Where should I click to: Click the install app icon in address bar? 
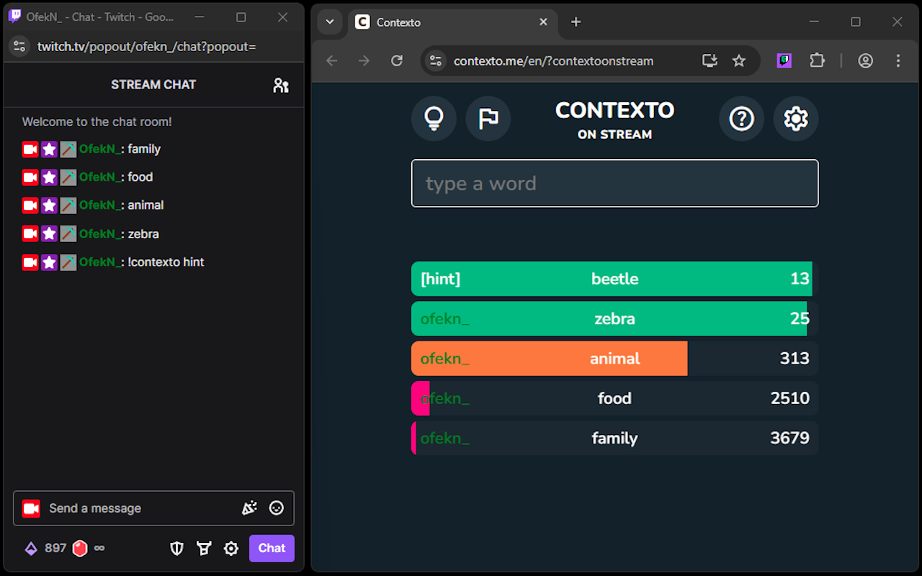click(x=710, y=61)
